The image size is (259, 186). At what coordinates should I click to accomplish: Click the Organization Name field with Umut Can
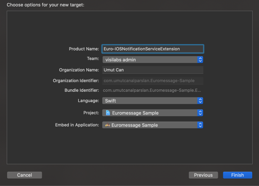point(153,70)
